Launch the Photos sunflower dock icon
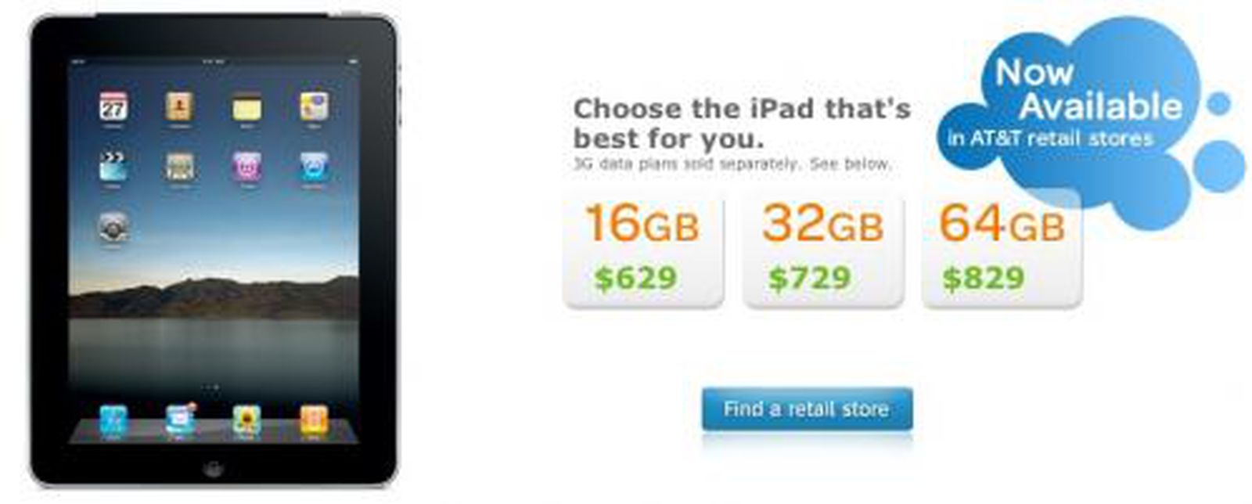The height and width of the screenshot is (504, 1252). (x=247, y=420)
